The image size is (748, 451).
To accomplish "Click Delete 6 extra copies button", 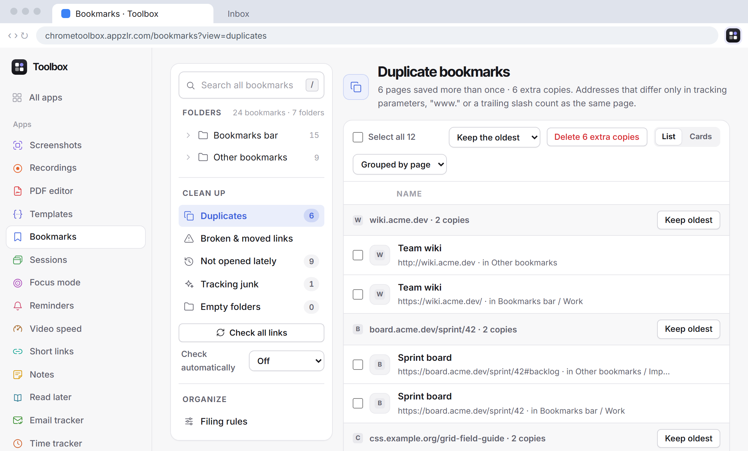I will (x=597, y=137).
